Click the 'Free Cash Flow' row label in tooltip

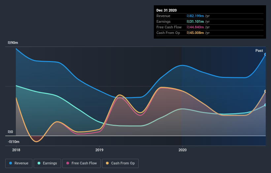pyautogui.click(x=169, y=27)
